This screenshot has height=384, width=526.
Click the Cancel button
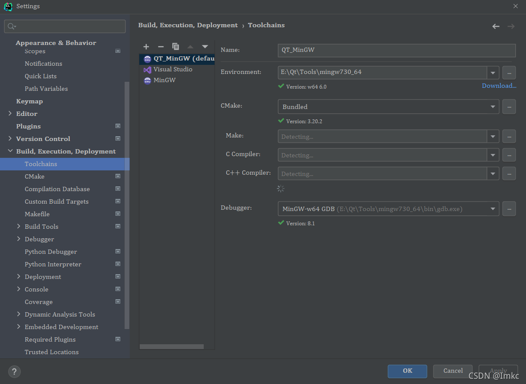453,371
